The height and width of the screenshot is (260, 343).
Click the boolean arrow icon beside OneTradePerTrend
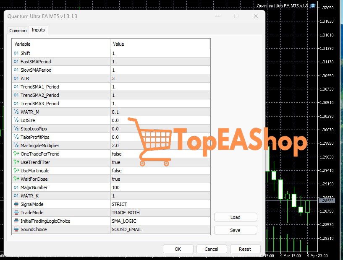click(16, 154)
